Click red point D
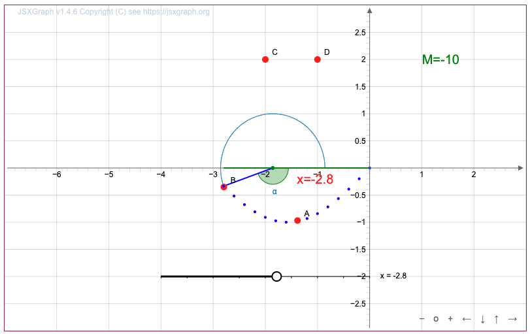 click(x=318, y=59)
